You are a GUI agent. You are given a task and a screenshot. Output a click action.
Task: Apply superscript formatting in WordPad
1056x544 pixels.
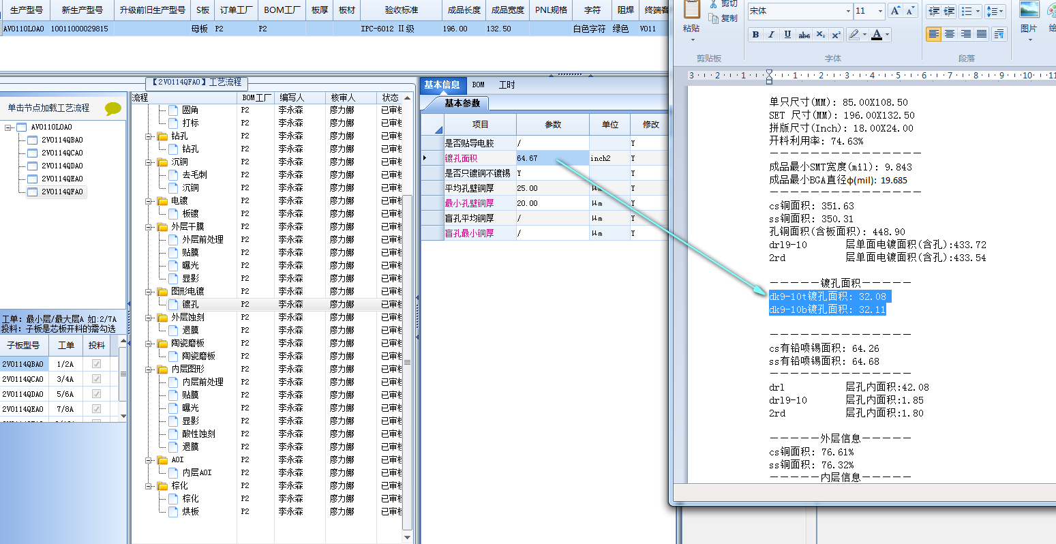tap(836, 35)
